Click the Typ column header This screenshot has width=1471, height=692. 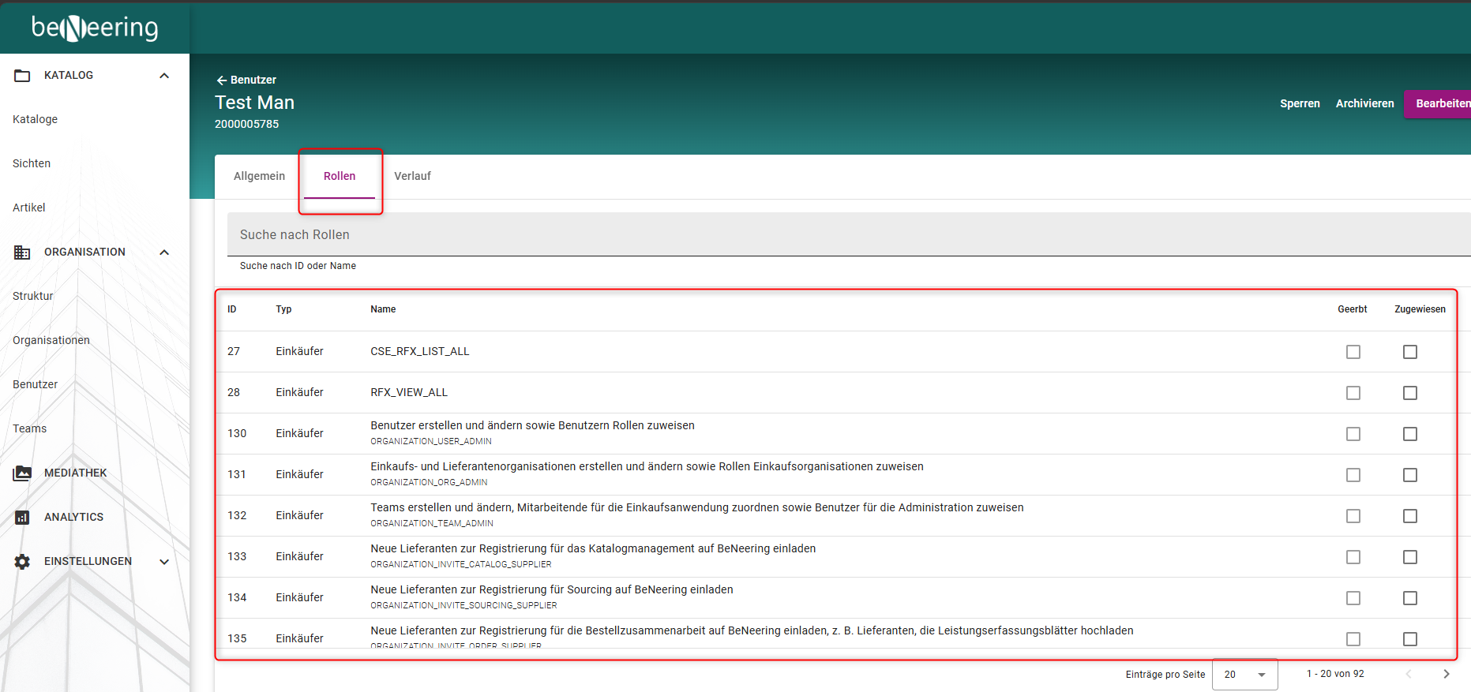tap(283, 309)
